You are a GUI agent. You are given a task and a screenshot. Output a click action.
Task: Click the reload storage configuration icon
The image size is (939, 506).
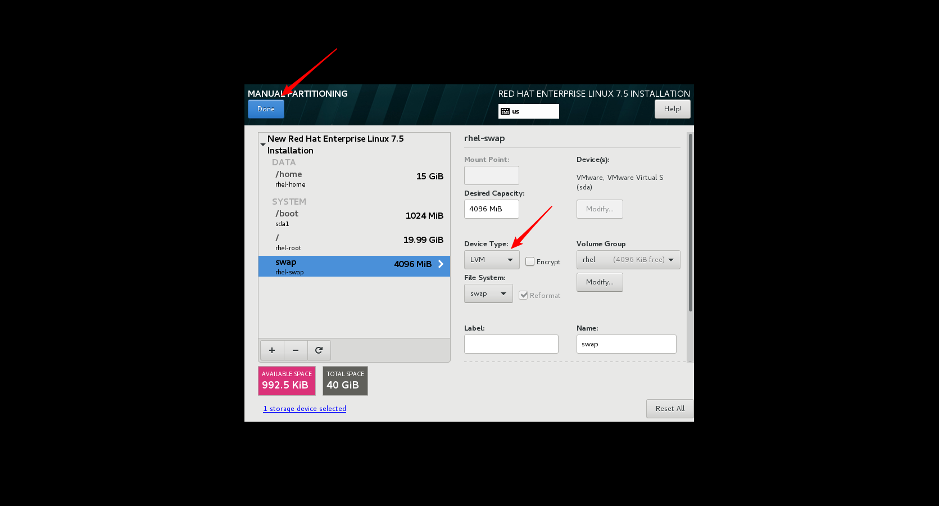pos(319,350)
